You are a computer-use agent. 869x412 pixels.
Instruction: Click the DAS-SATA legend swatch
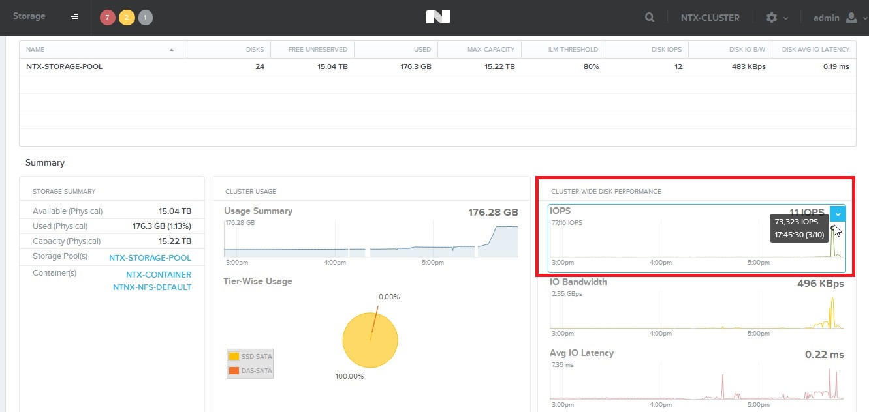point(234,371)
